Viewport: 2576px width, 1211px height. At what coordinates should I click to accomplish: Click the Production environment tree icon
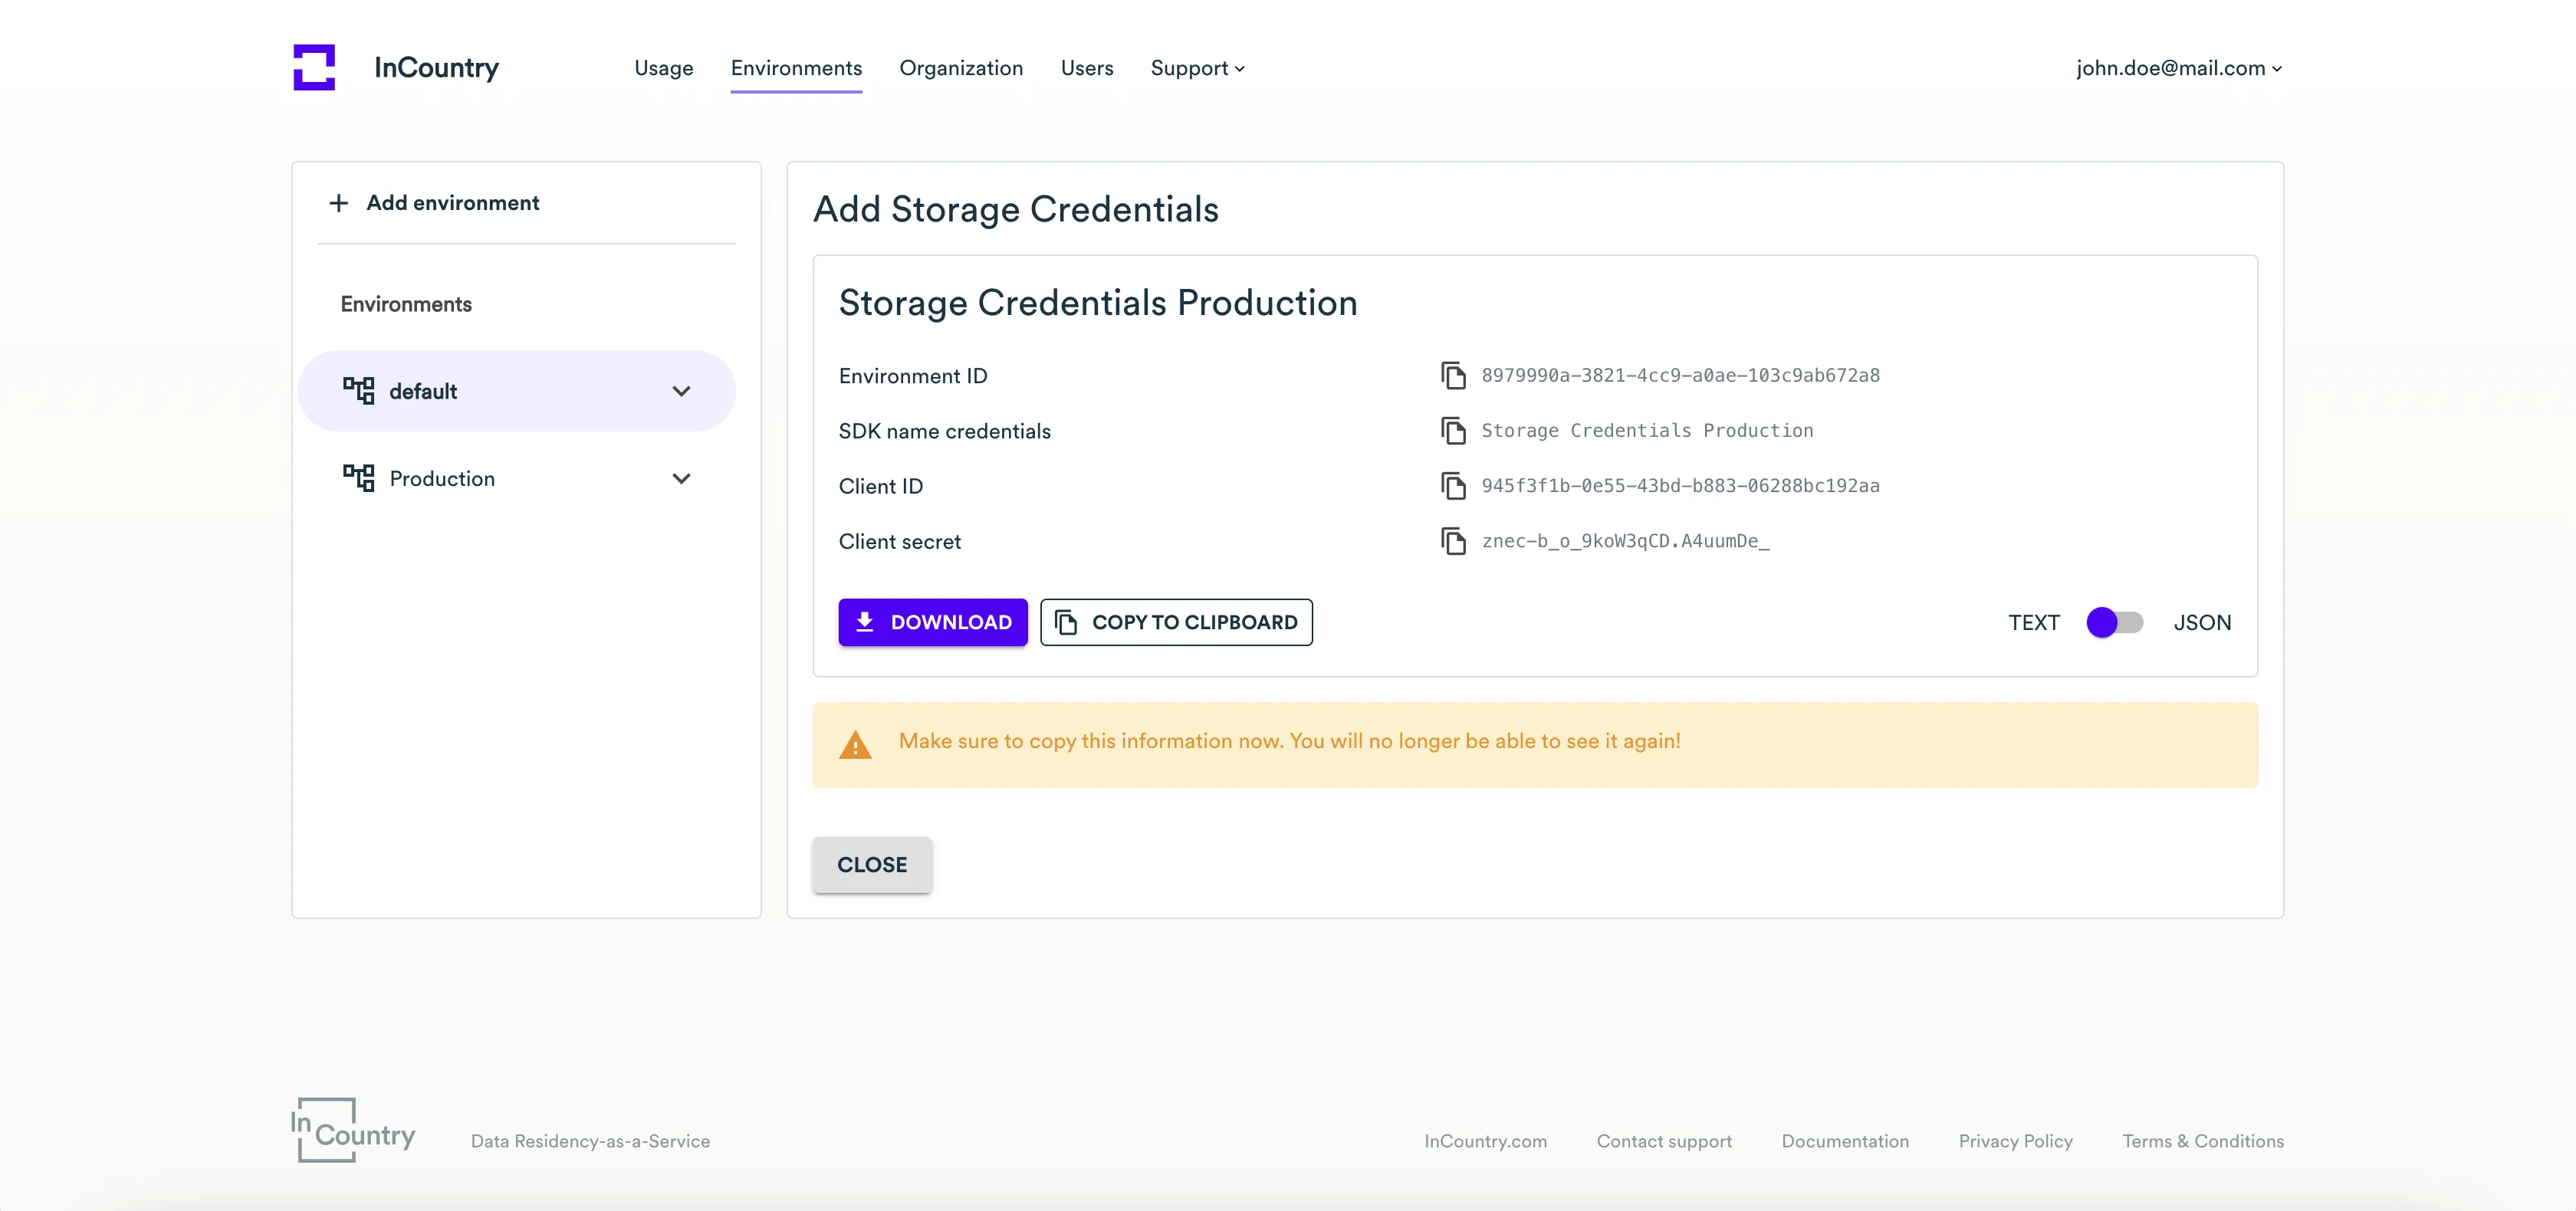(x=358, y=478)
